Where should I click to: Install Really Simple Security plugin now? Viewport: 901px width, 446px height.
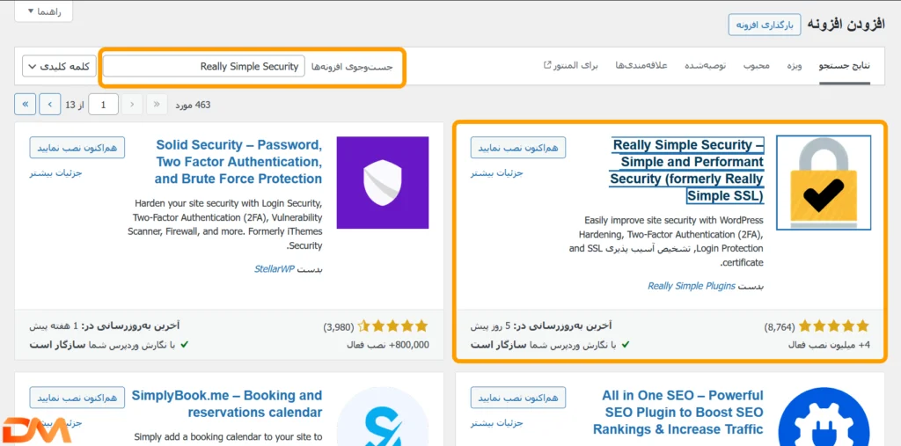517,147
